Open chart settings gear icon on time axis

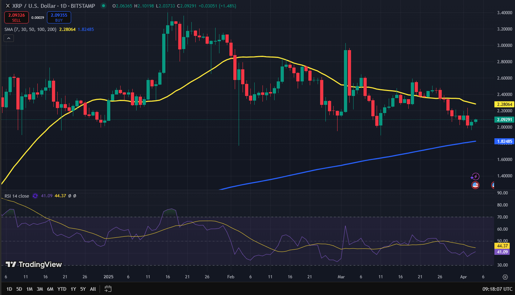click(505, 277)
